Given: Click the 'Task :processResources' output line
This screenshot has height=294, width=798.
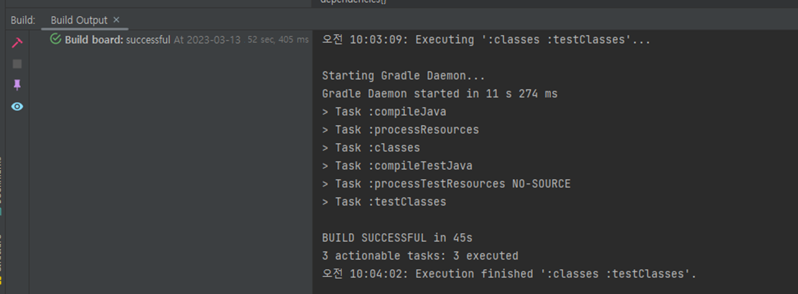Looking at the screenshot, I should [401, 129].
